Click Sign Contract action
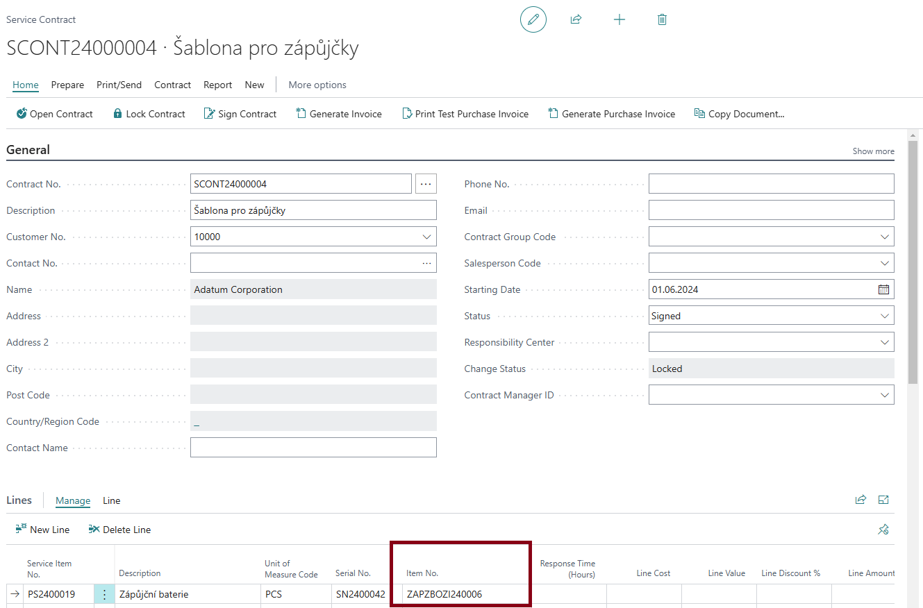This screenshot has height=608, width=923. pyautogui.click(x=240, y=114)
